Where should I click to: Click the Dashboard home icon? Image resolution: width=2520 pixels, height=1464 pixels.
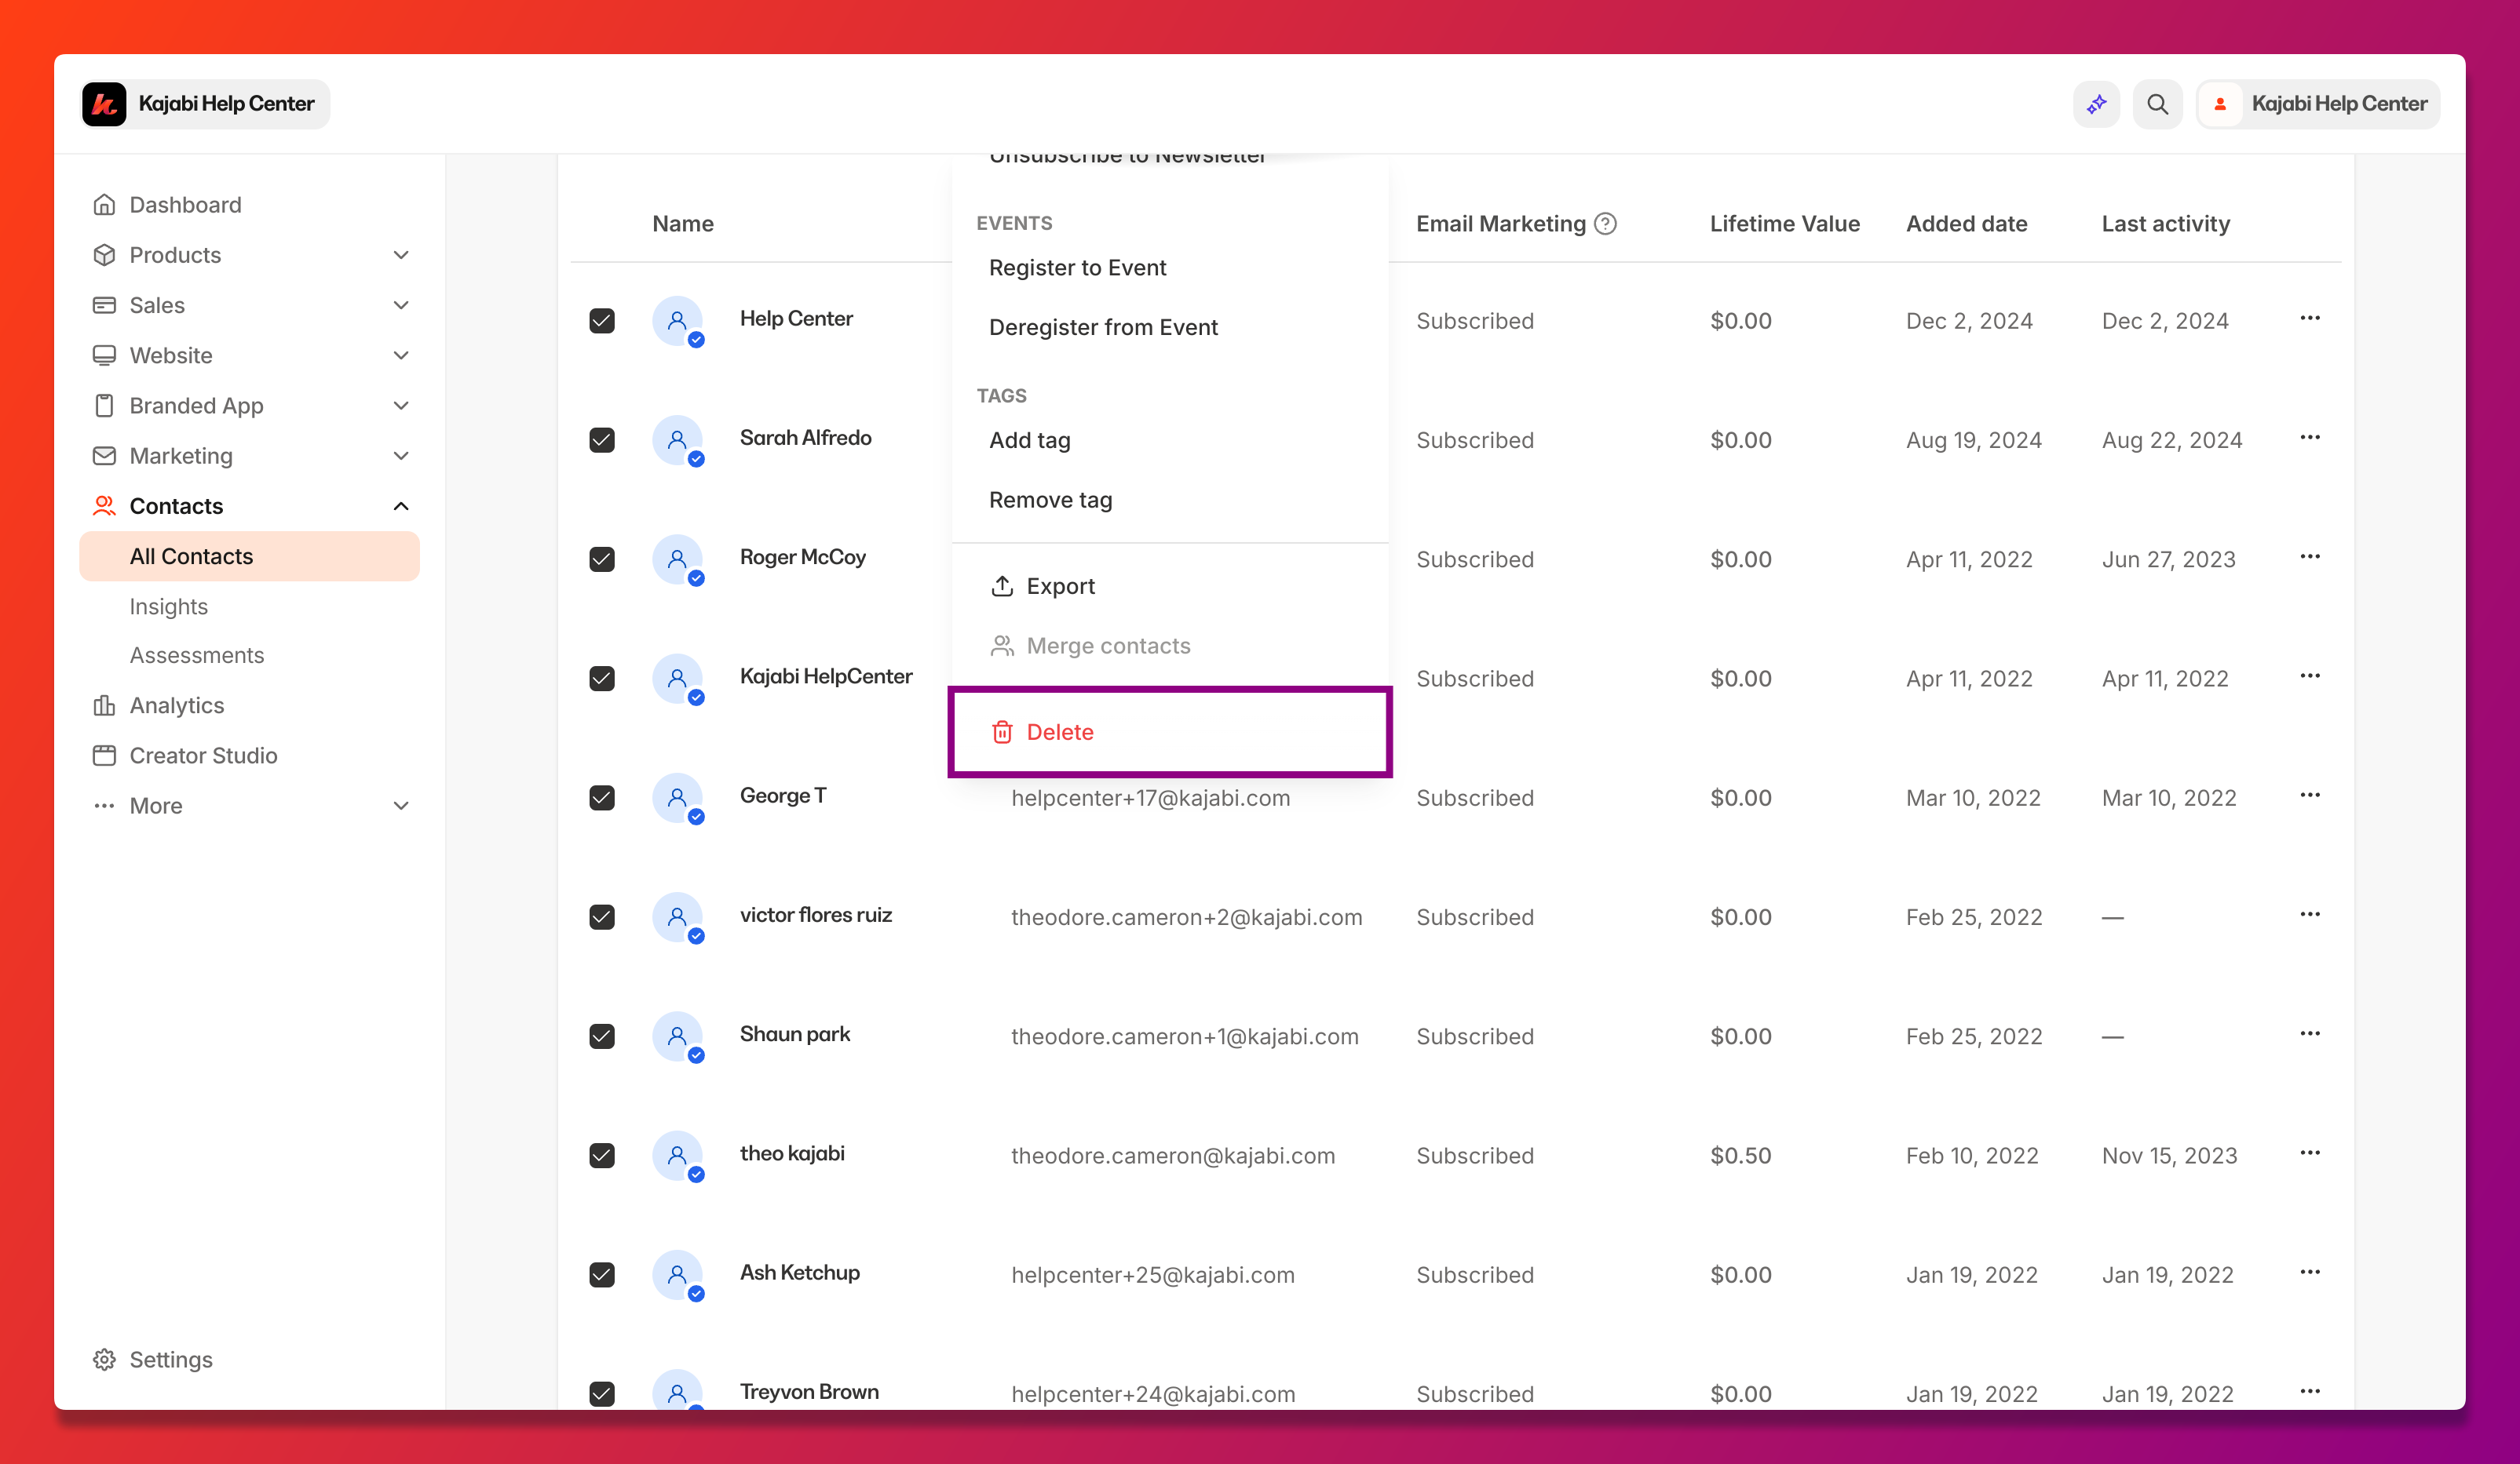click(104, 205)
